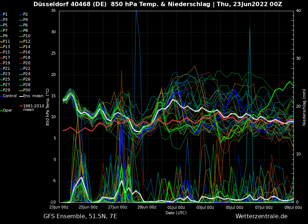The height and width of the screenshot is (224, 308).
Task: Select the 27Jun 00z date label
Action: pyautogui.click(x=118, y=207)
